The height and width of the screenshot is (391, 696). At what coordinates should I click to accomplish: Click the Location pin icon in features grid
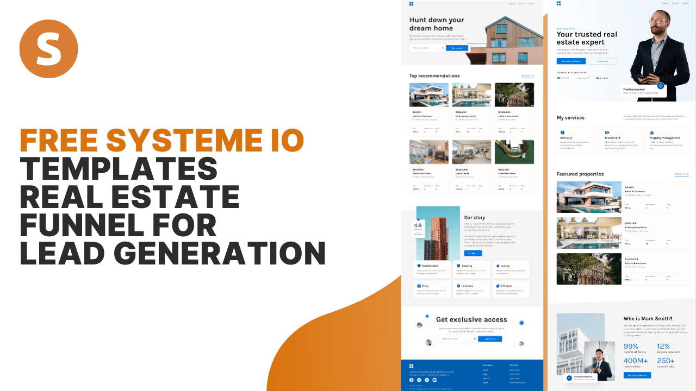tap(458, 286)
